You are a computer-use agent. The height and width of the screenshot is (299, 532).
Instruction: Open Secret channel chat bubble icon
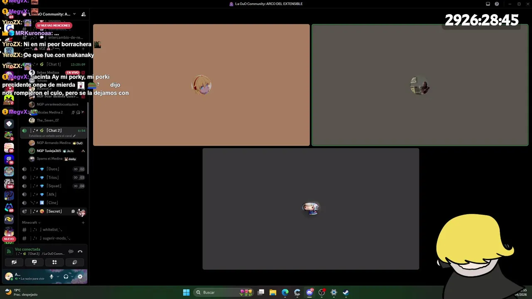(73, 211)
